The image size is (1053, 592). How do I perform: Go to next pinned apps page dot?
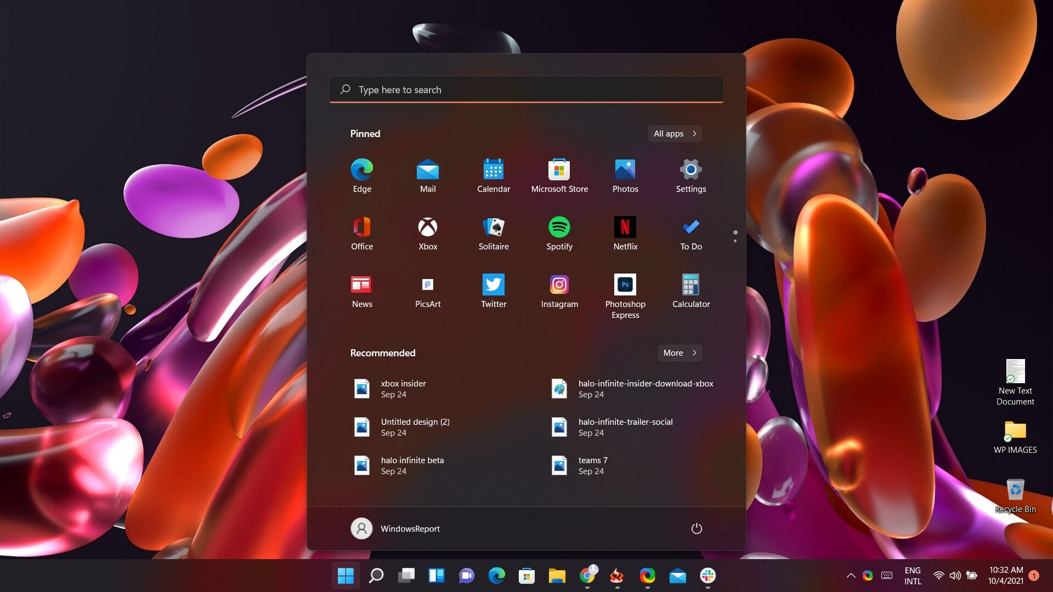[735, 241]
